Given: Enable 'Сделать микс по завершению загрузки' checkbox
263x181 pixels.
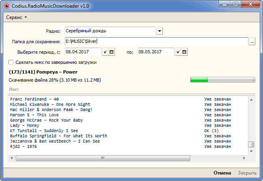Looking at the screenshot, I should (x=11, y=63).
